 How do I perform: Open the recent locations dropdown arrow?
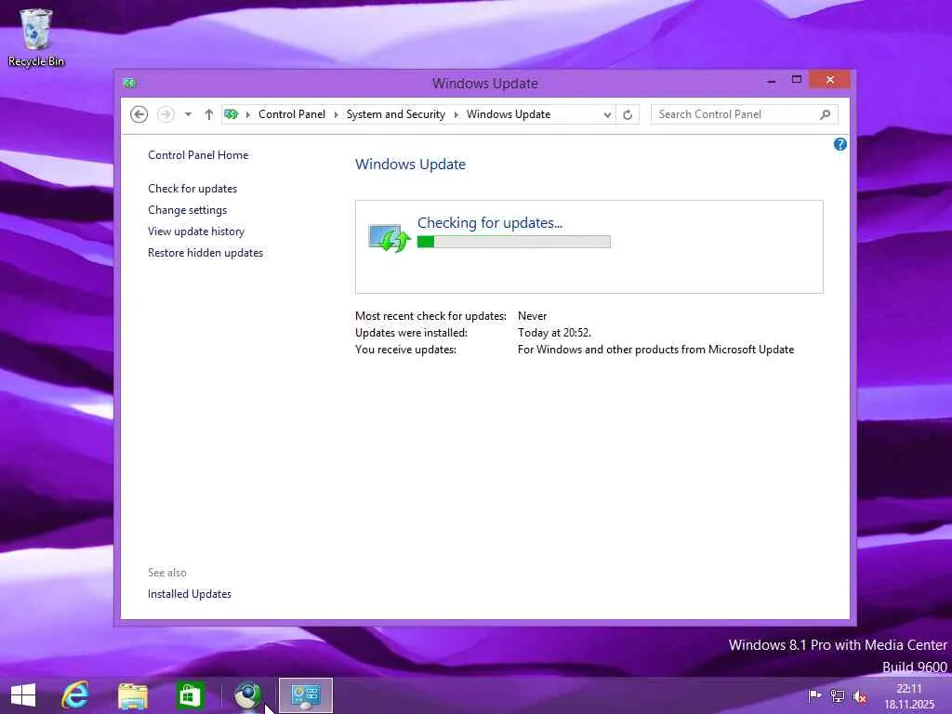188,114
